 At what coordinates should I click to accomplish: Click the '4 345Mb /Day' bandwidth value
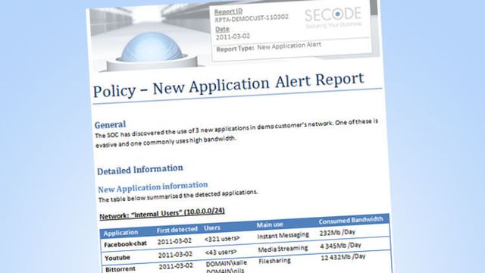340,246
